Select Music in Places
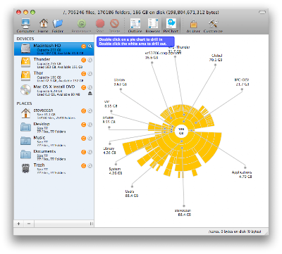Image resolution: width=282 pixels, height=254 pixels. point(54,141)
